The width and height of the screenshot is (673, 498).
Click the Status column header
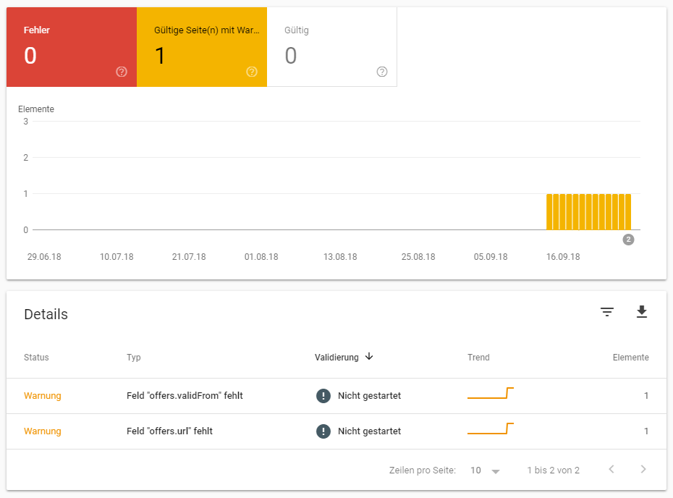pos(35,357)
